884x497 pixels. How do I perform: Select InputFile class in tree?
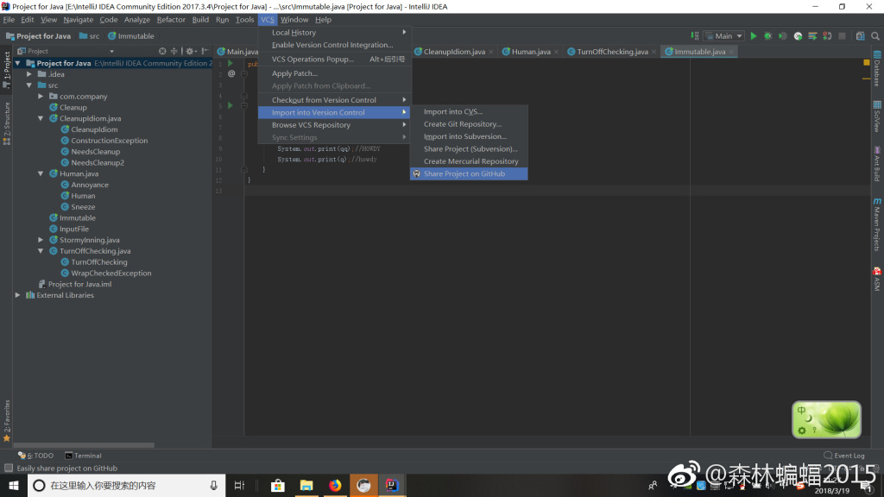[x=69, y=229]
